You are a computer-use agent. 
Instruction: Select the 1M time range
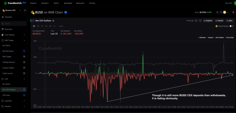click(46, 26)
